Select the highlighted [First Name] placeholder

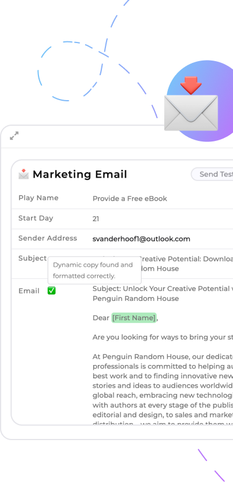tap(134, 318)
